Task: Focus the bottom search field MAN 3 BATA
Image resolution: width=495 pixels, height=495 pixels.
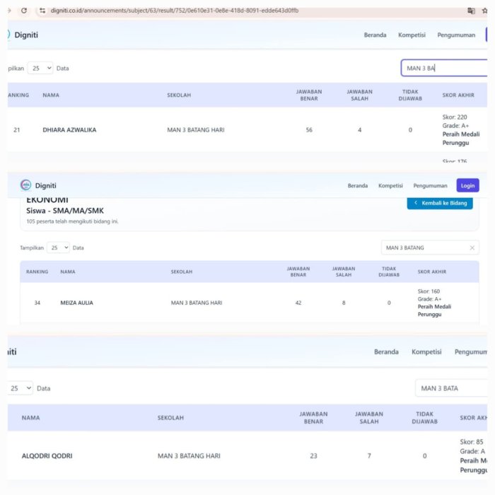Action: [x=450, y=388]
